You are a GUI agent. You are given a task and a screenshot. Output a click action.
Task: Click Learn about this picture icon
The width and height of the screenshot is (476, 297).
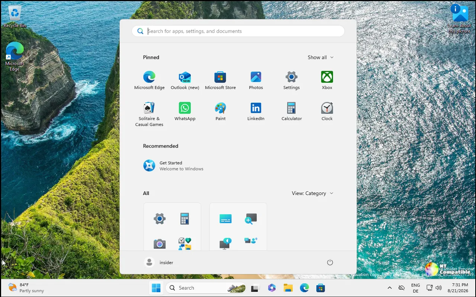tap(460, 18)
